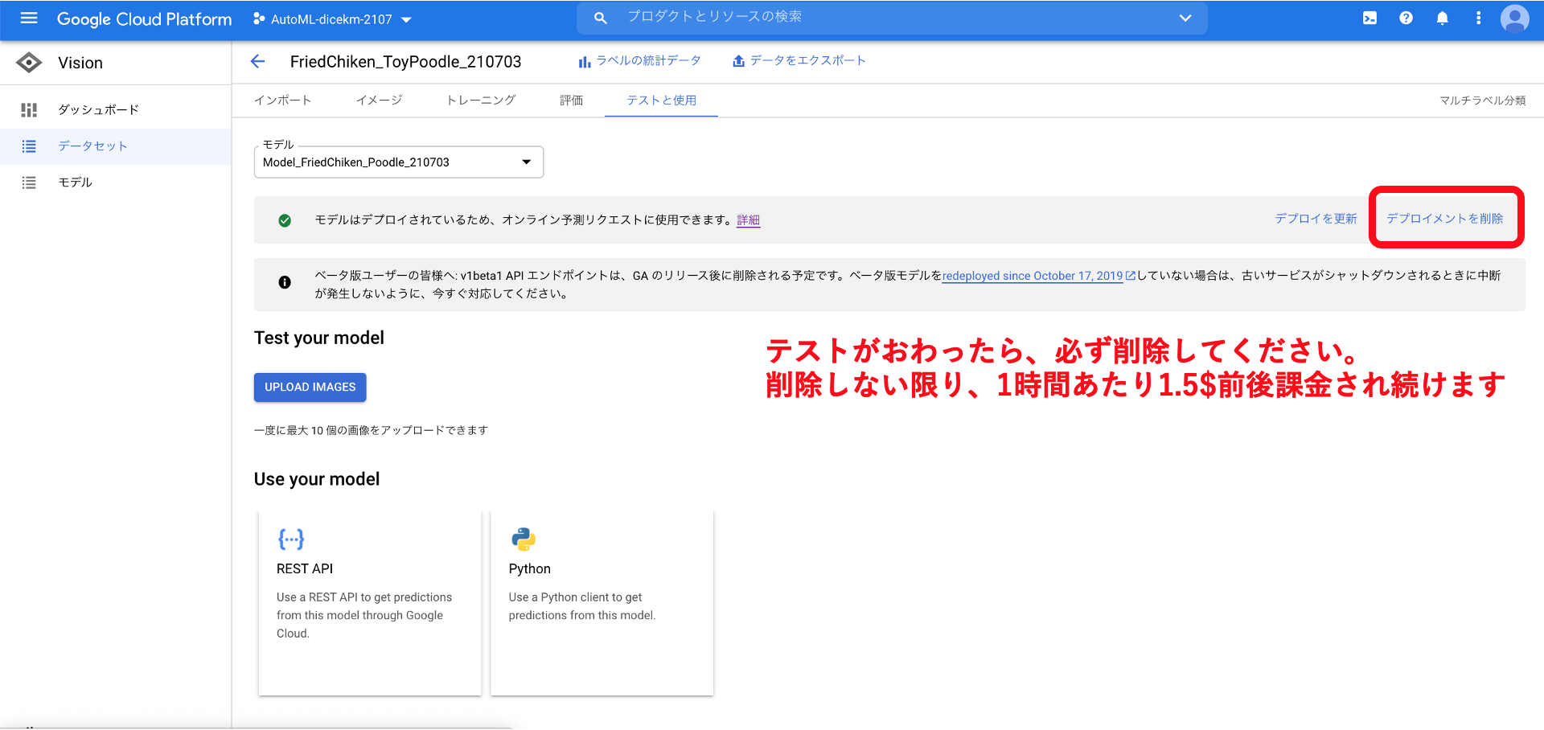The width and height of the screenshot is (1544, 730).
Task: Open the Python client card
Action: 602,602
